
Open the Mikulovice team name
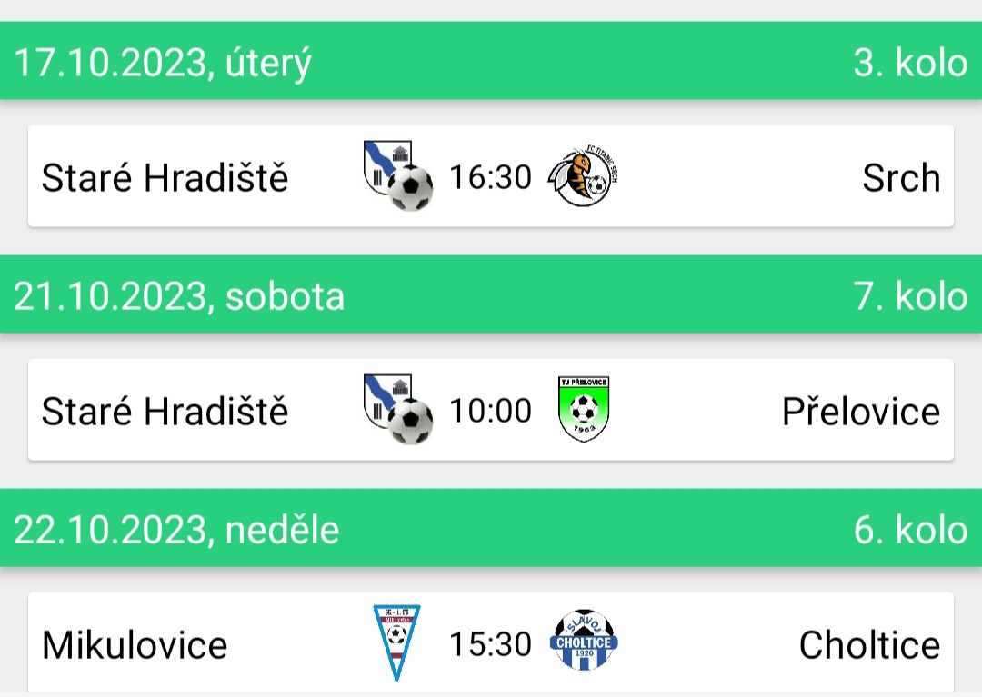pos(134,644)
